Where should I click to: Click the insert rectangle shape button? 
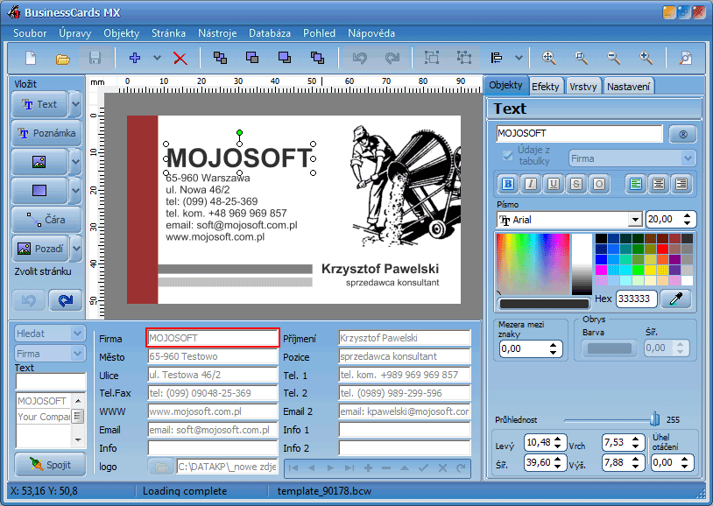(39, 190)
